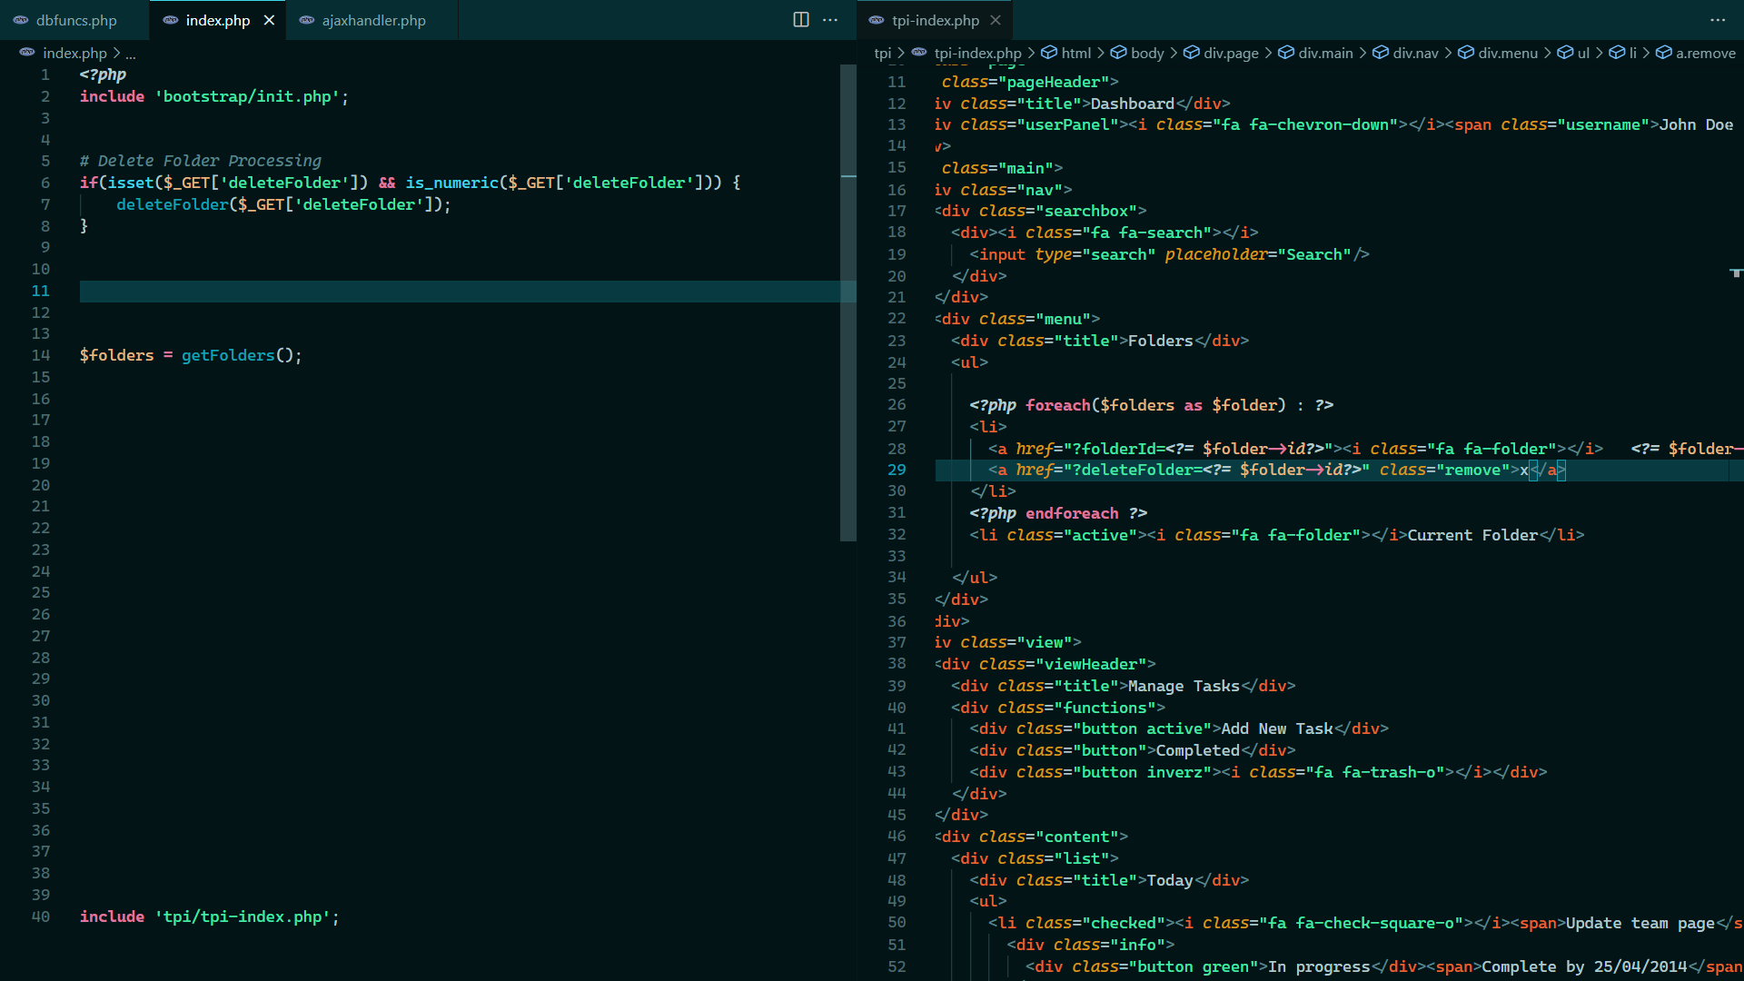Click index.php in left breadcrumb
This screenshot has height=981, width=1744.
(74, 53)
